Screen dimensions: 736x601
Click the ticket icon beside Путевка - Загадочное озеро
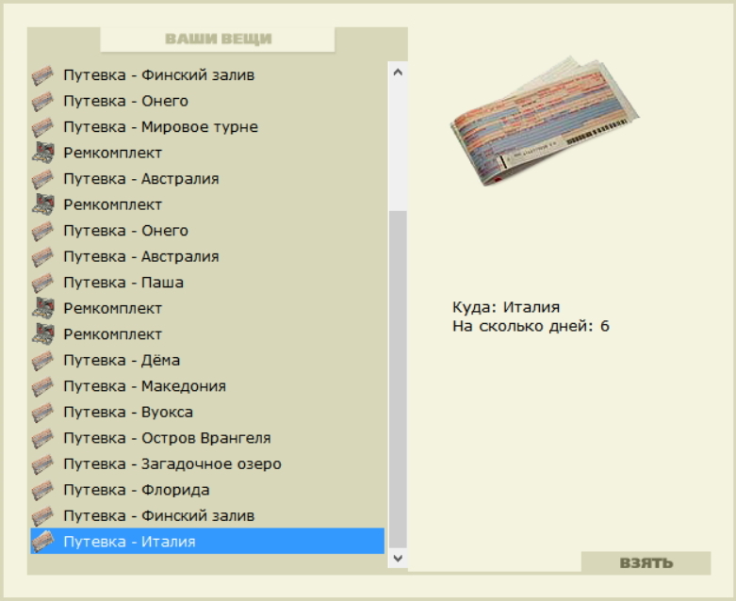click(42, 464)
